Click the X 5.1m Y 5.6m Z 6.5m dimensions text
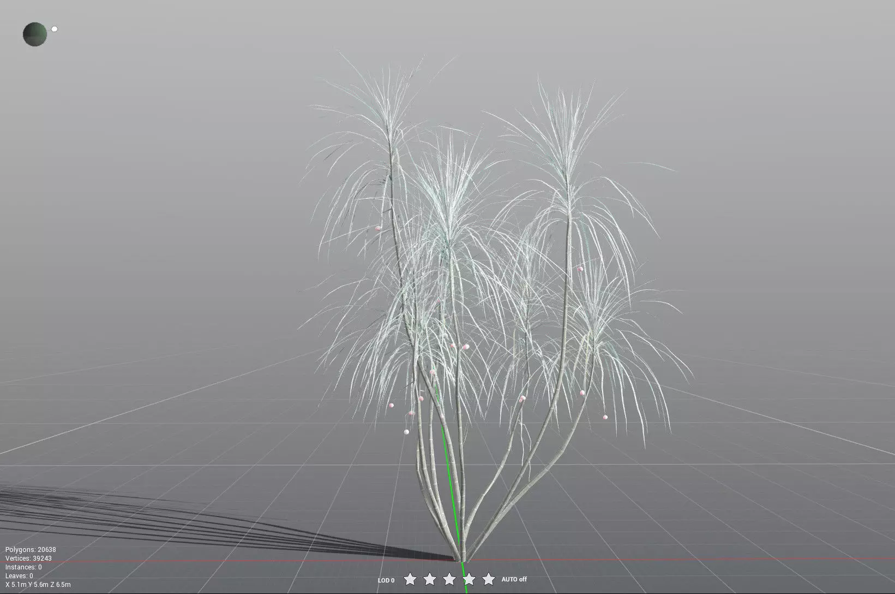The width and height of the screenshot is (895, 594). (38, 585)
